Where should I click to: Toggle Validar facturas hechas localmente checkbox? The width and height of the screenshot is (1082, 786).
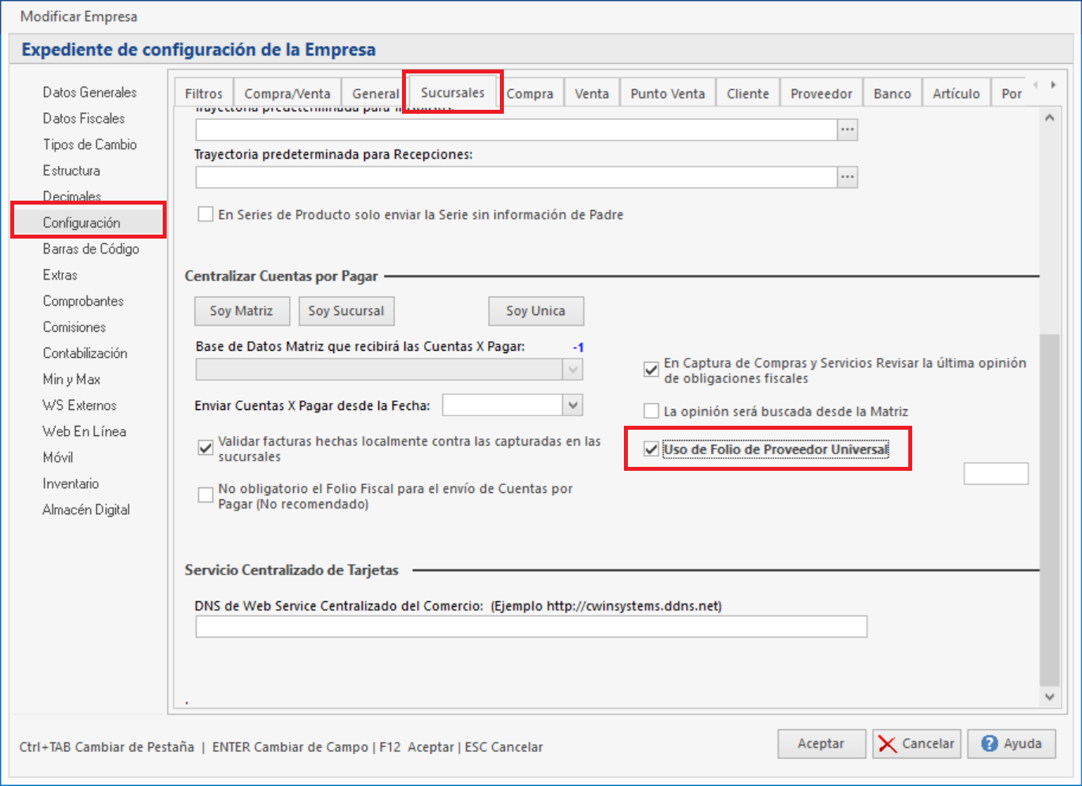tap(206, 448)
